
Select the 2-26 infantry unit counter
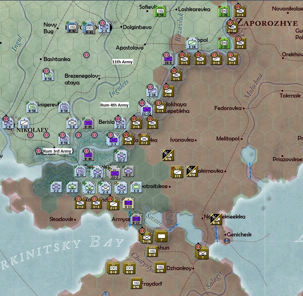pos(97,172)
